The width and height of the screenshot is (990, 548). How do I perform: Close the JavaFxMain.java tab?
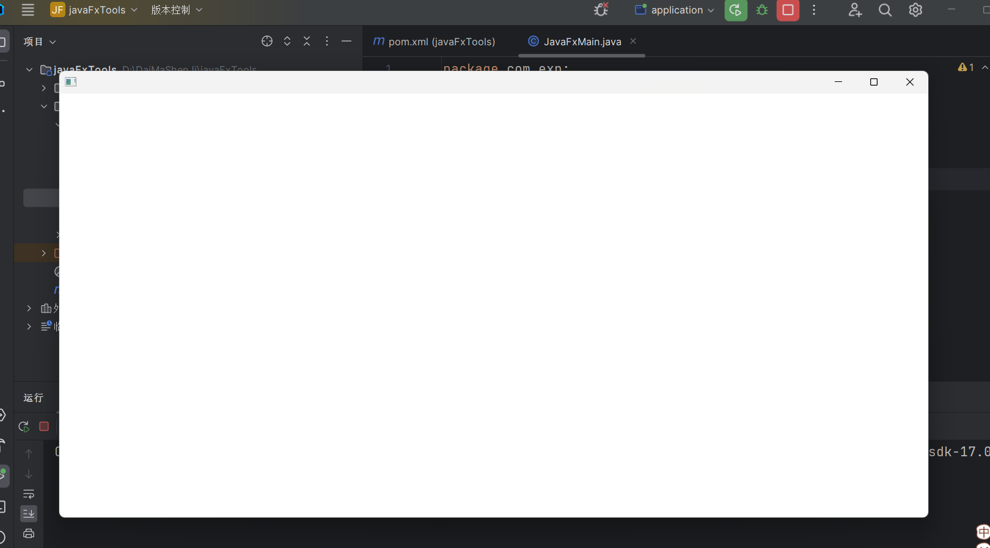point(633,41)
